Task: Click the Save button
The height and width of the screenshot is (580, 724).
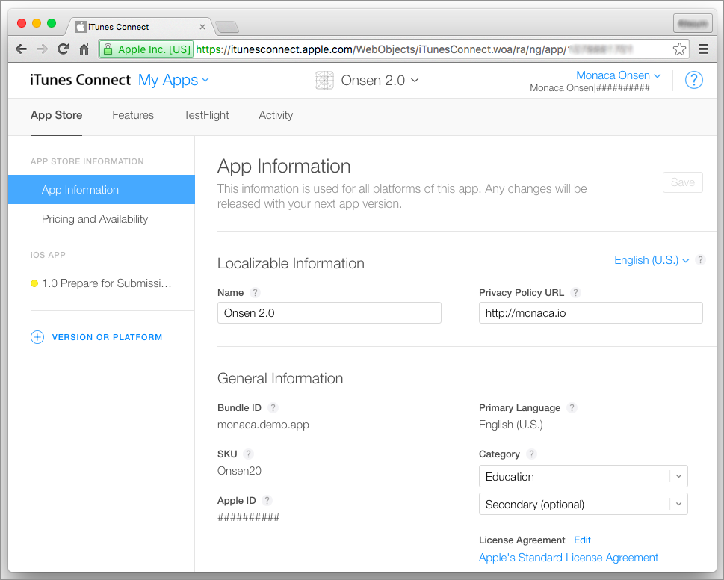Action: [682, 182]
